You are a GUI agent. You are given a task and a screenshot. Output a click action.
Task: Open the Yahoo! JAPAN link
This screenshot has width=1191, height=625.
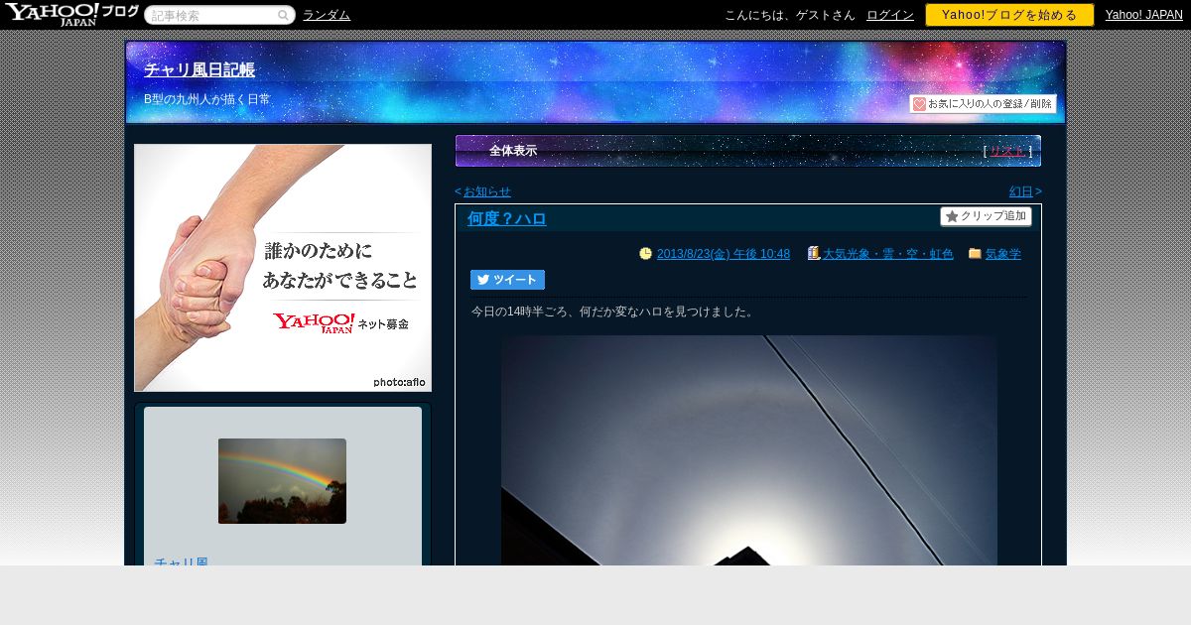click(x=1143, y=15)
